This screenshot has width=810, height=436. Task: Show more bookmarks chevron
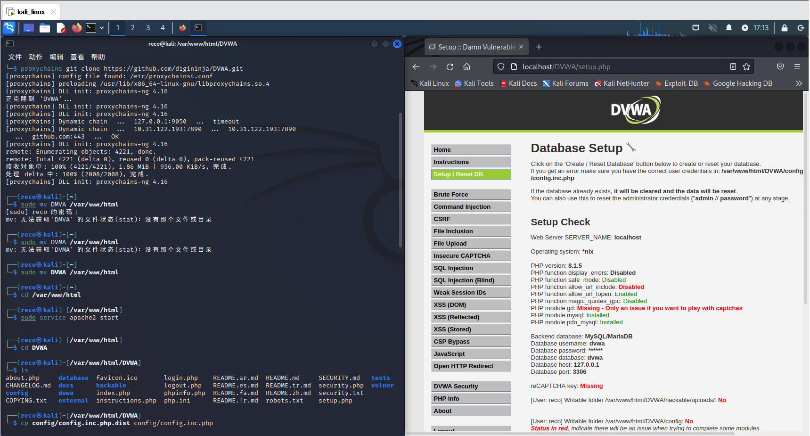(x=799, y=83)
